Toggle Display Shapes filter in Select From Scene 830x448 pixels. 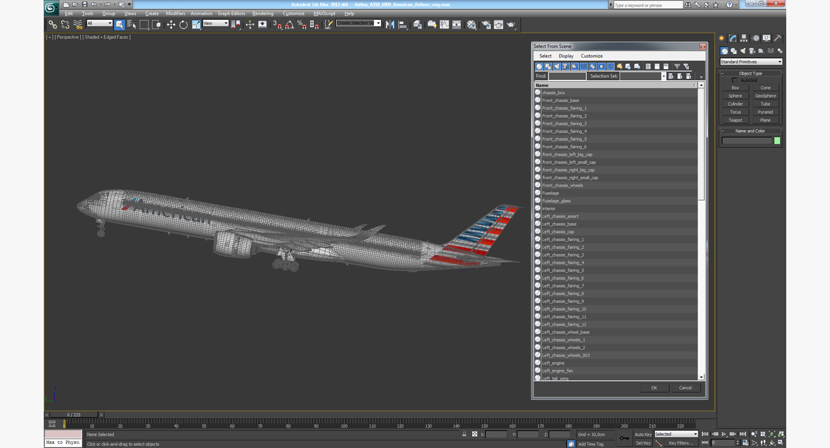point(548,66)
